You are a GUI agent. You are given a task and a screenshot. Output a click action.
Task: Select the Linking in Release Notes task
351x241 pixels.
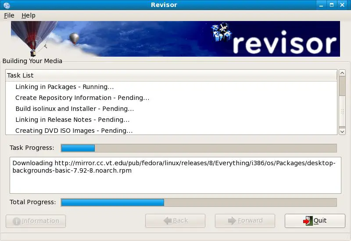pyautogui.click(x=72, y=120)
